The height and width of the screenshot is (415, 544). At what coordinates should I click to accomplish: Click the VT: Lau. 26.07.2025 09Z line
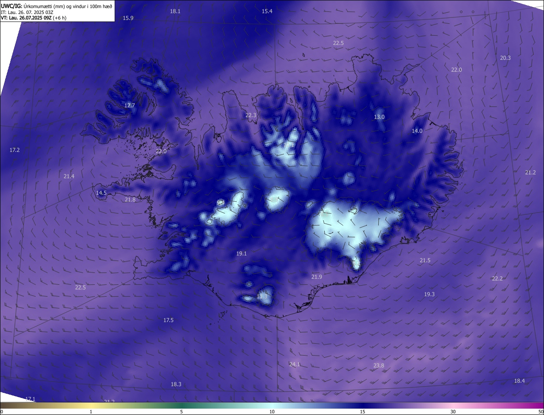pyautogui.click(x=33, y=18)
